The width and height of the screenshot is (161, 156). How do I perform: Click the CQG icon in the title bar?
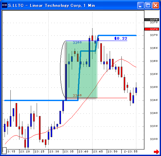5,5
